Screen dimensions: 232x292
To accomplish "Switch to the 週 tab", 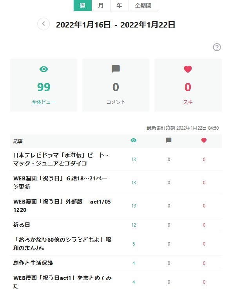I will 83,6.
